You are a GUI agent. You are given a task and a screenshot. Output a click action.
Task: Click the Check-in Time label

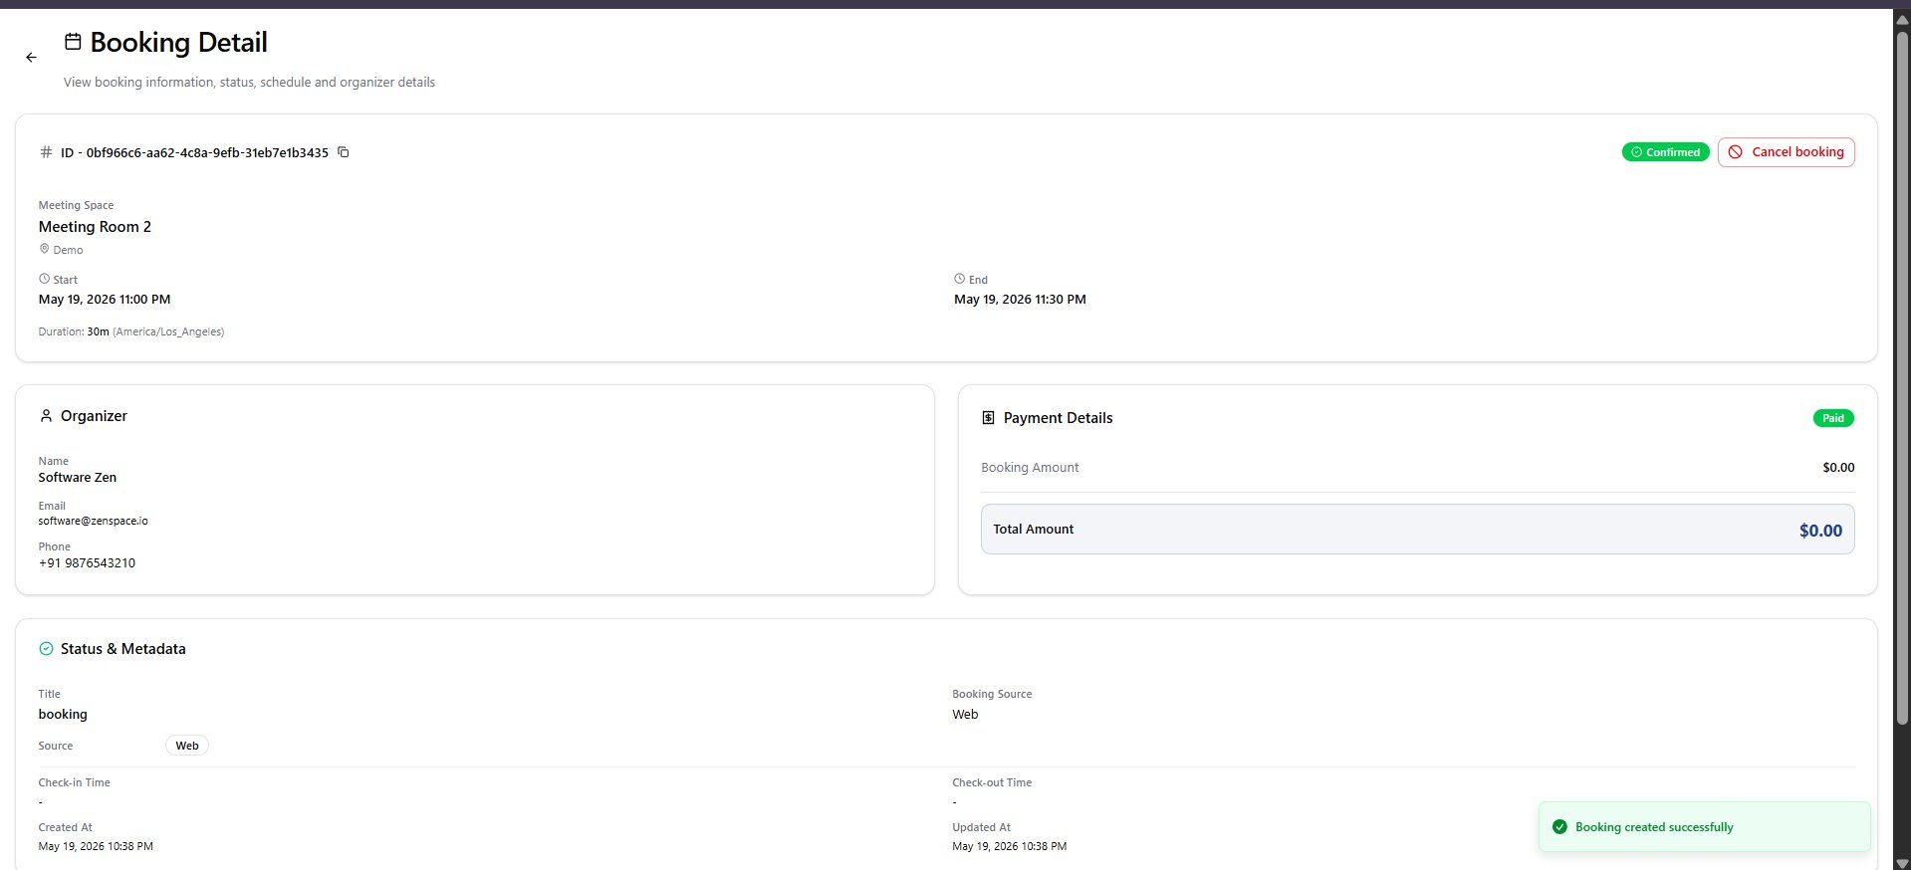(75, 782)
